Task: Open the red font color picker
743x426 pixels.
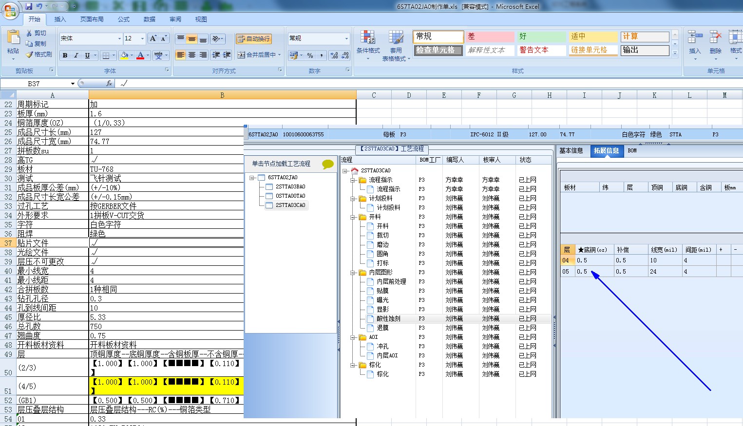Action: (x=140, y=56)
